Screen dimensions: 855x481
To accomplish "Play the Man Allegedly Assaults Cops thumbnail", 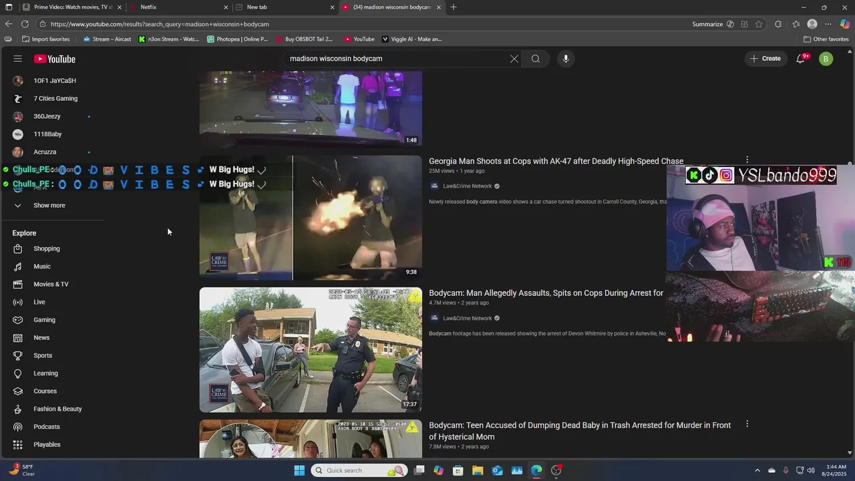I will pos(311,350).
